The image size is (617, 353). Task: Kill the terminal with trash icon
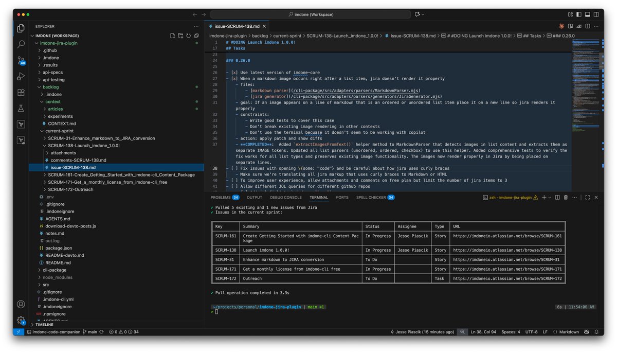click(x=566, y=197)
